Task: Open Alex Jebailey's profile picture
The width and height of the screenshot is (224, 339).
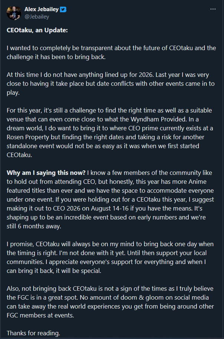Action: (14, 13)
